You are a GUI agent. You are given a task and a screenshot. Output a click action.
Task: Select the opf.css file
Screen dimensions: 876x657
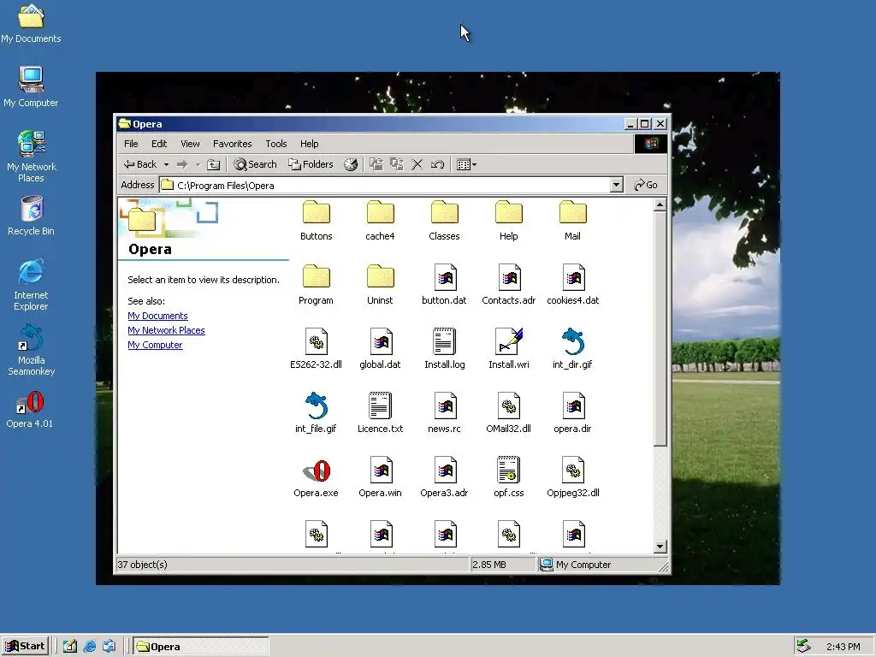508,477
